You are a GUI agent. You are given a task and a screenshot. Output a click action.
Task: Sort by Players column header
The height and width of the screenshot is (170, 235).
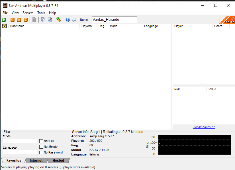point(88,26)
